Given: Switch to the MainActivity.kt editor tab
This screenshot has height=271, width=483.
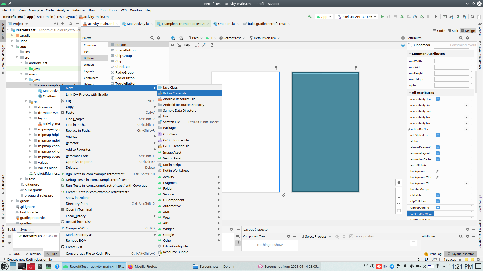Looking at the screenshot, I should pos(138,24).
